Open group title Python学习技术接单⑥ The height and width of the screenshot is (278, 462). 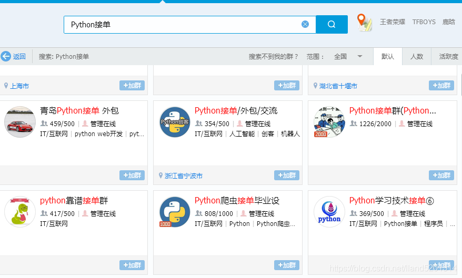click(391, 201)
